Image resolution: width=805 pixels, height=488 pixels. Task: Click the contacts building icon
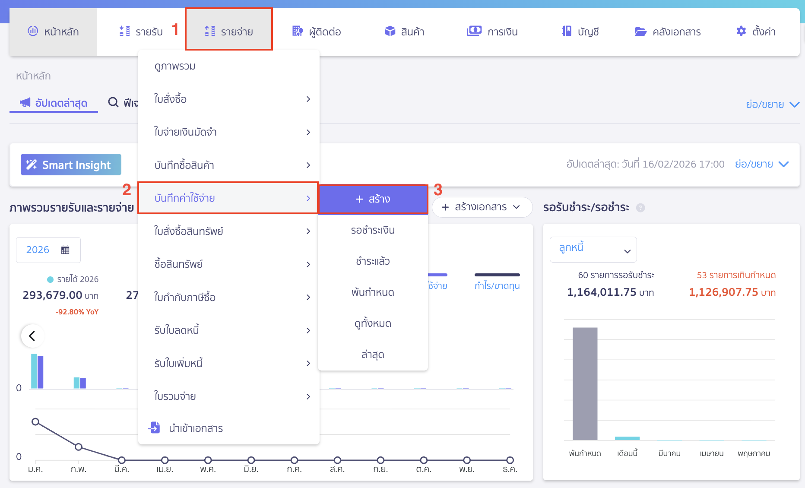[x=298, y=31]
